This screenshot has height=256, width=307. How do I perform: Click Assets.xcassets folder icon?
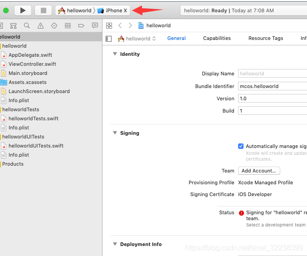(x=4, y=82)
